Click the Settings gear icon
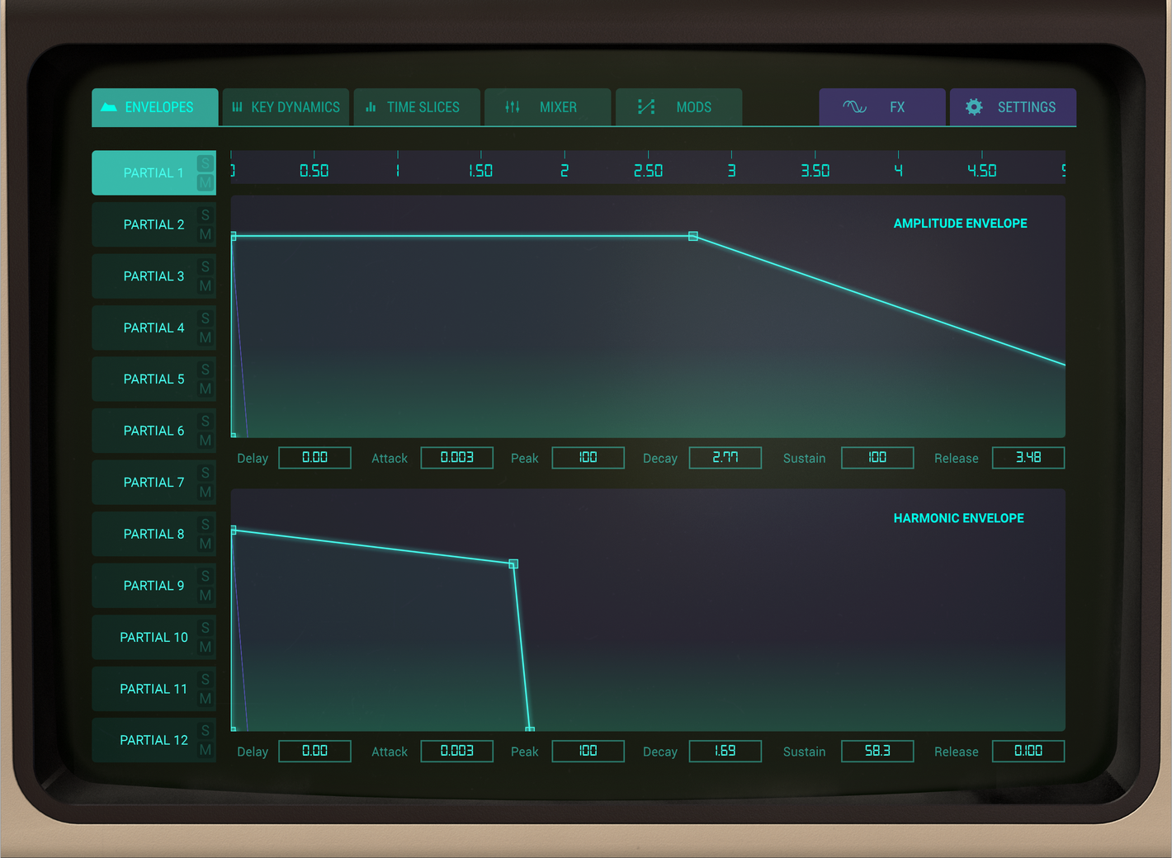The image size is (1172, 858). pos(974,107)
